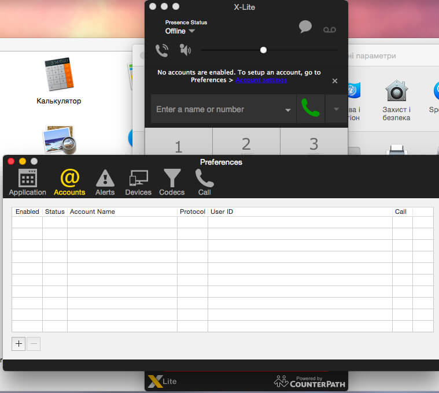Dismiss the no accounts enabled message
Viewport: 439px width, 393px height.
click(334, 81)
